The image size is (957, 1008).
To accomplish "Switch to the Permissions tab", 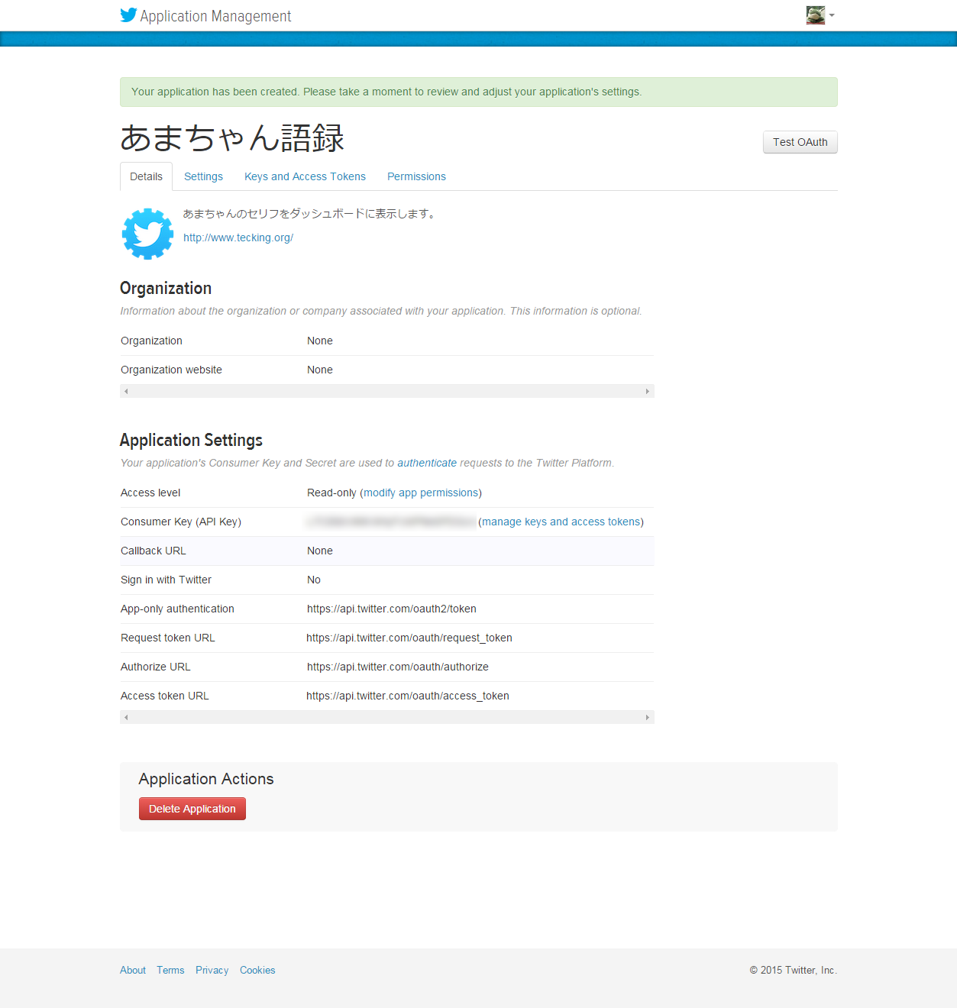I will [x=416, y=176].
